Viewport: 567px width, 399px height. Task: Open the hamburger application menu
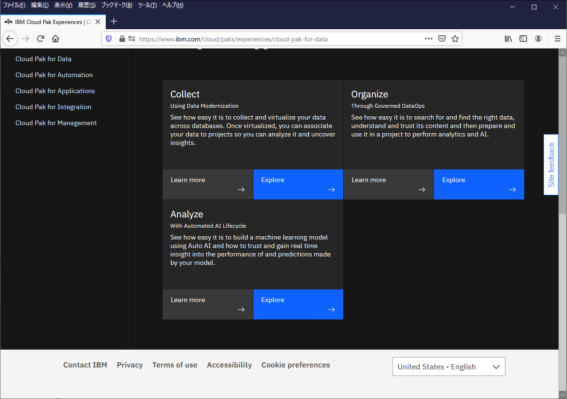558,39
